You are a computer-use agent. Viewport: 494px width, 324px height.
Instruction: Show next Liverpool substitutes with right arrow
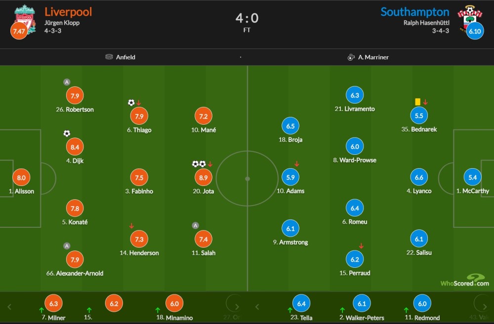pos(237,307)
